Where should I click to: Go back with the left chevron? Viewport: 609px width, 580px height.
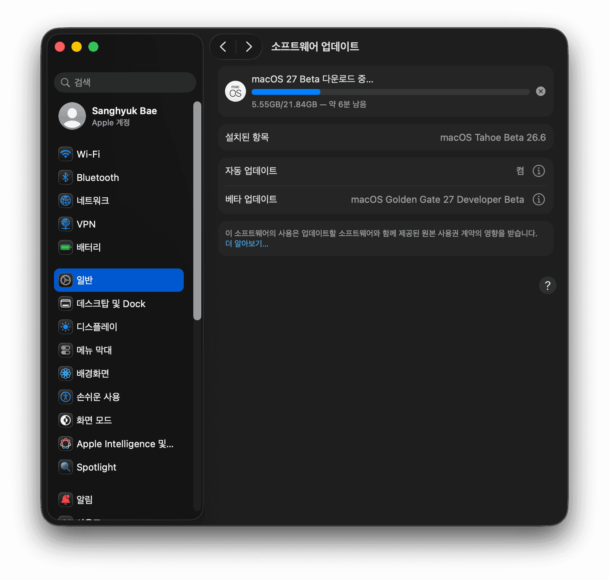223,47
